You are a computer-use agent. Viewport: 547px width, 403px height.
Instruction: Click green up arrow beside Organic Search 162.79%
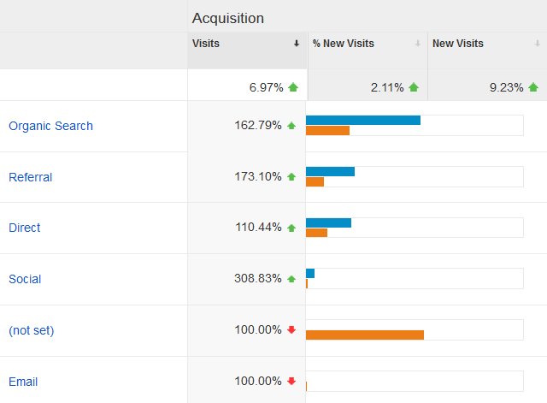coord(291,126)
